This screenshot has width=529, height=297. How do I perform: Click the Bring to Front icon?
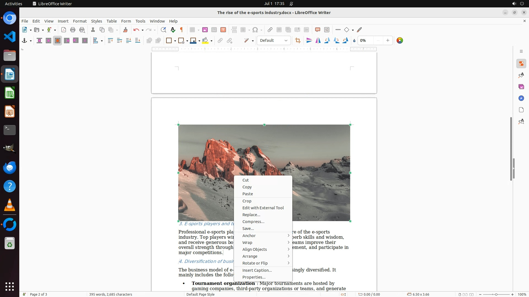point(110,40)
